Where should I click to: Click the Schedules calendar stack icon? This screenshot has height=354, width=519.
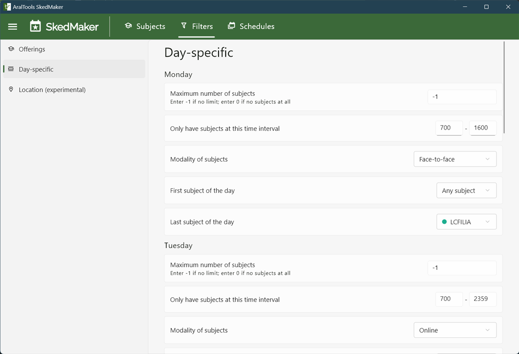coord(231,26)
